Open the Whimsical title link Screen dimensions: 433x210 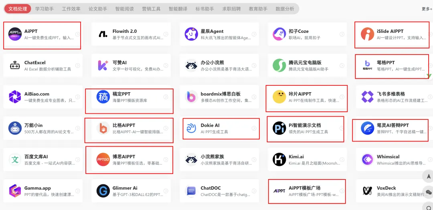[x=388, y=157]
